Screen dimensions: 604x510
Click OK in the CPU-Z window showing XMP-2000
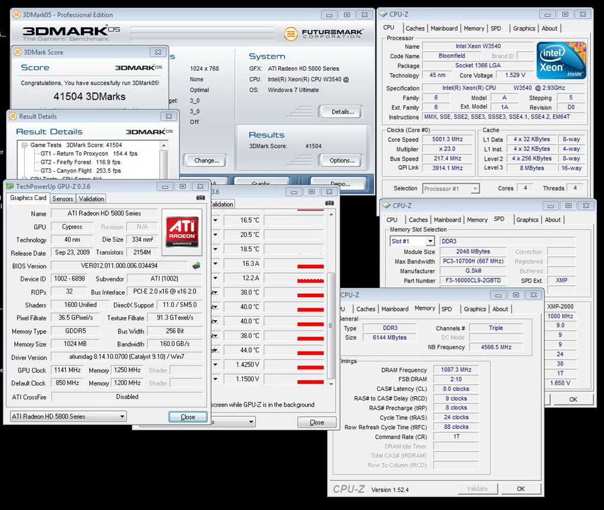[x=573, y=400]
